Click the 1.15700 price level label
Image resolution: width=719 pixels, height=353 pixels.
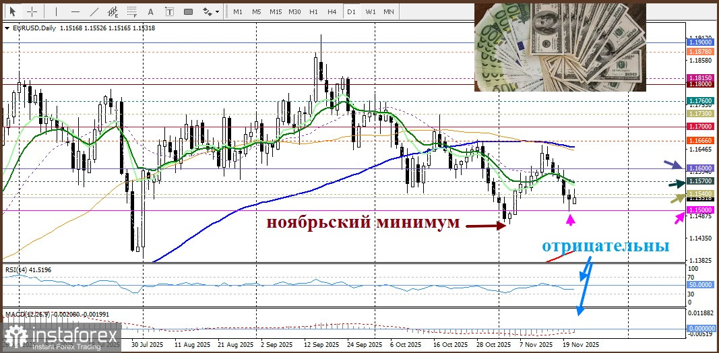tap(699, 181)
